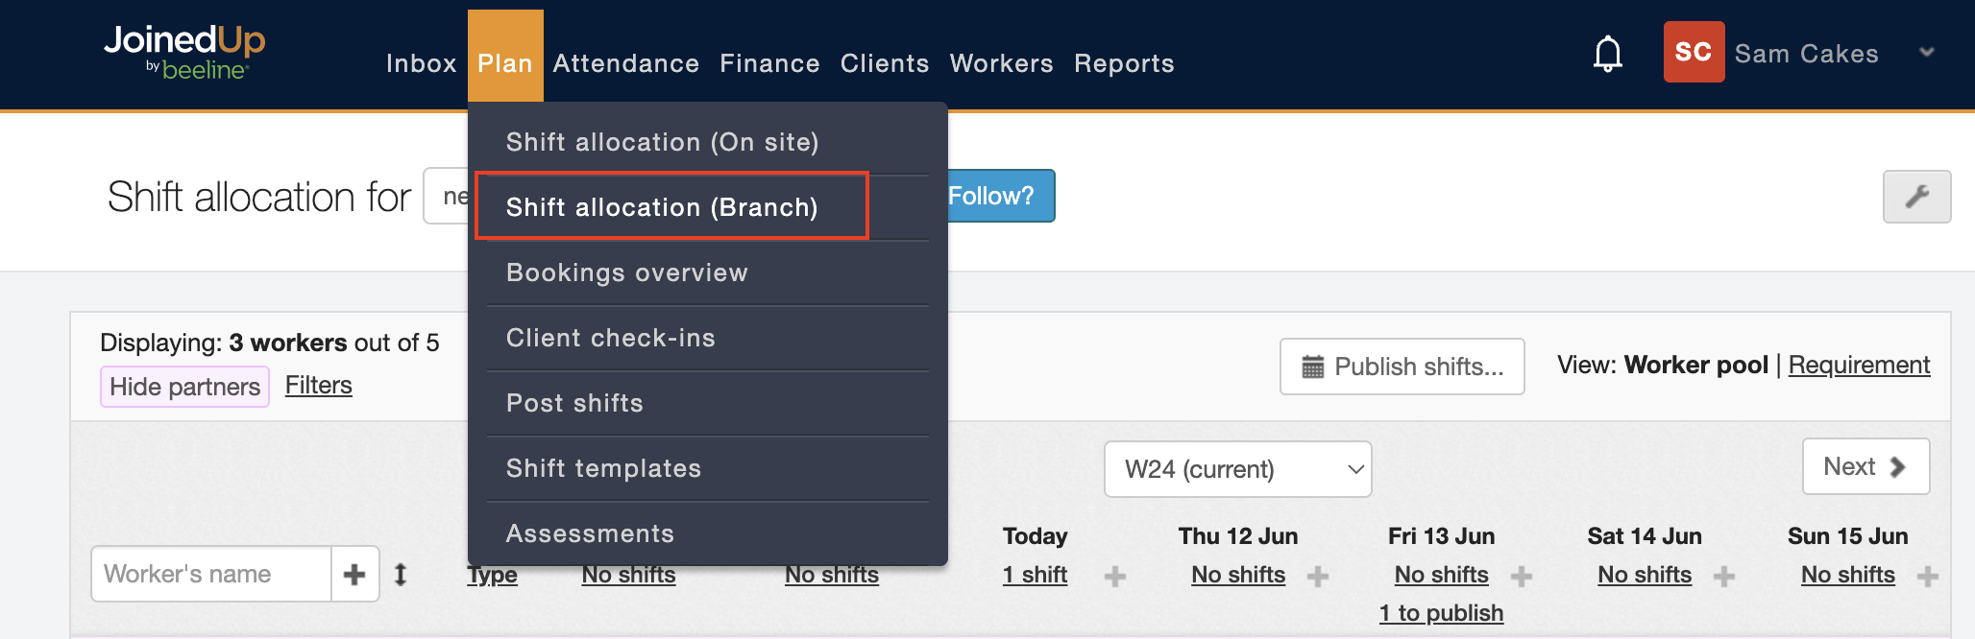The height and width of the screenshot is (639, 1975).
Task: Go to the Next week
Action: [1865, 467]
